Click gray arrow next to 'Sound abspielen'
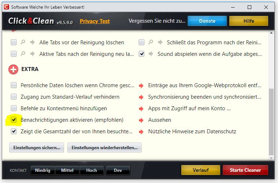Image resolution: width=278 pixels, height=183 pixels. [151, 54]
